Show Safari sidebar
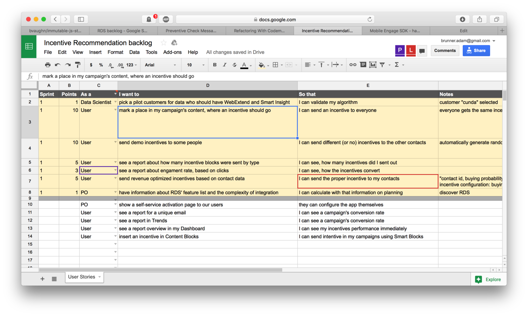Image resolution: width=528 pixels, height=316 pixels. tap(81, 19)
